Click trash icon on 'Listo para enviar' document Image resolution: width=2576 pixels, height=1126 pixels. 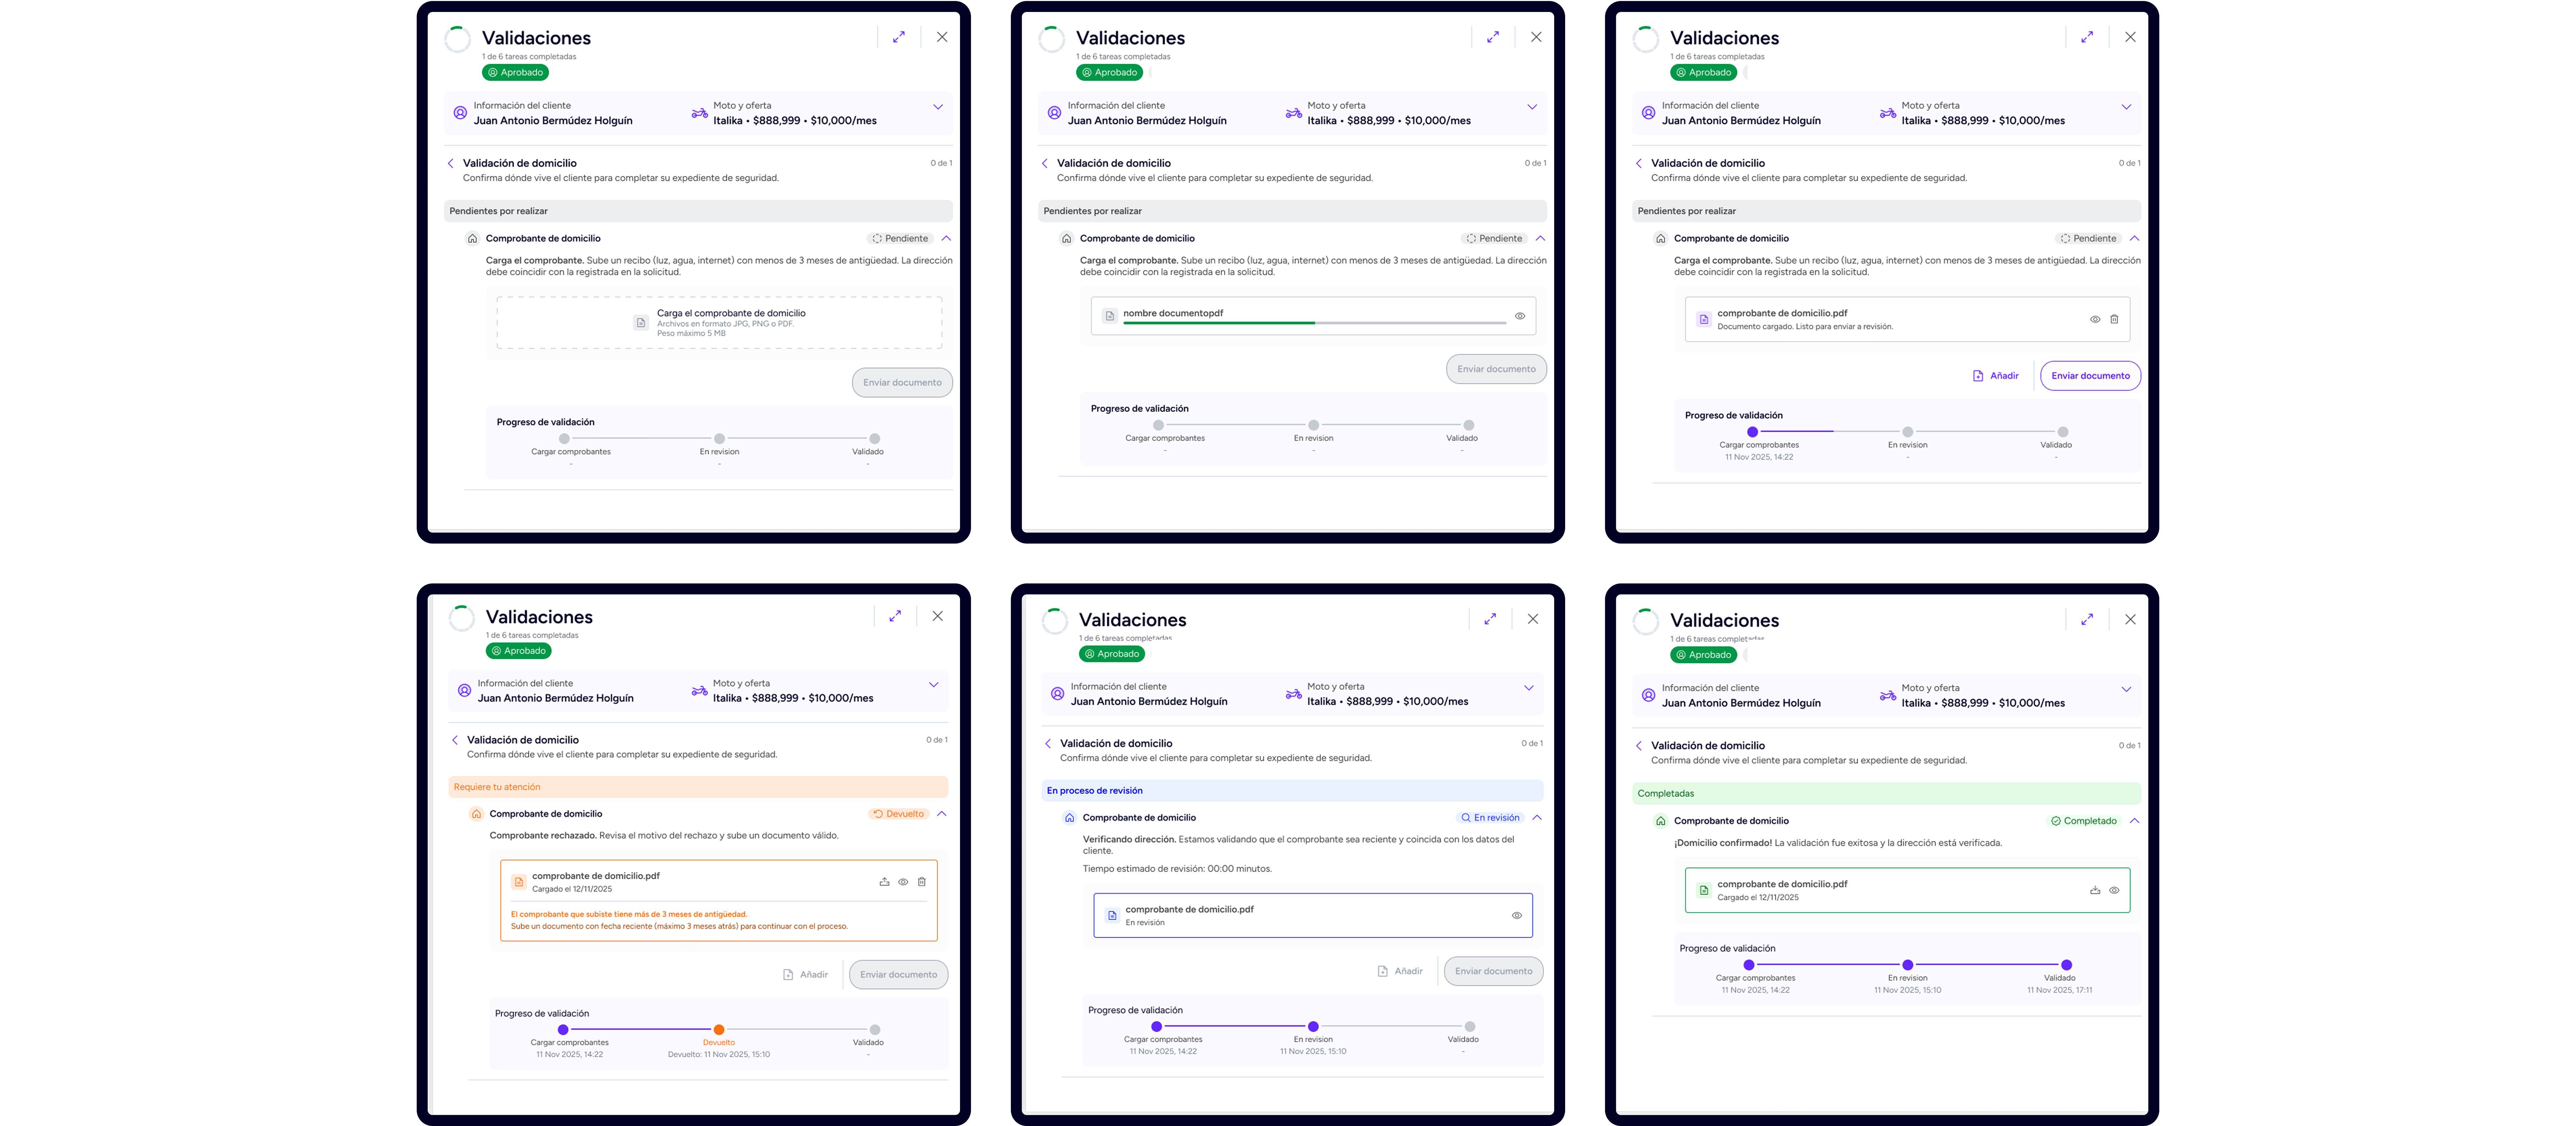2114,320
